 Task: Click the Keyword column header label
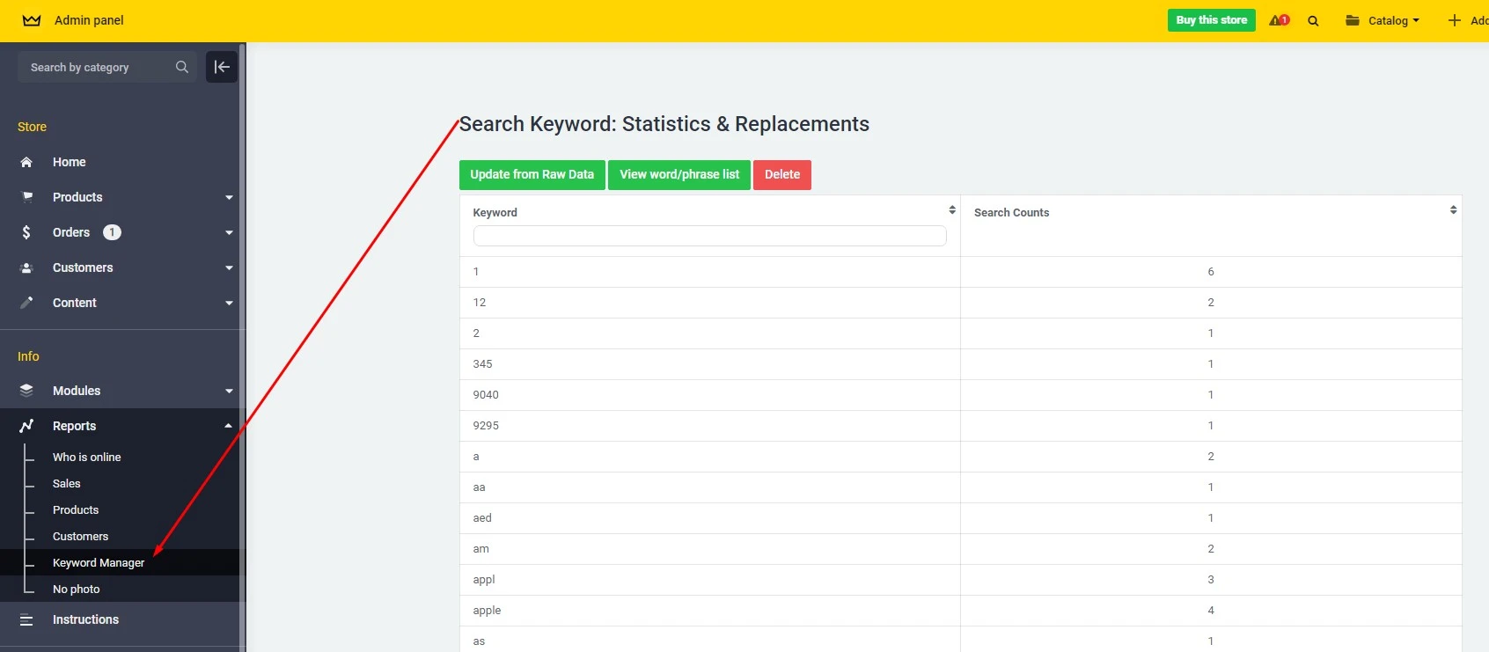click(495, 213)
